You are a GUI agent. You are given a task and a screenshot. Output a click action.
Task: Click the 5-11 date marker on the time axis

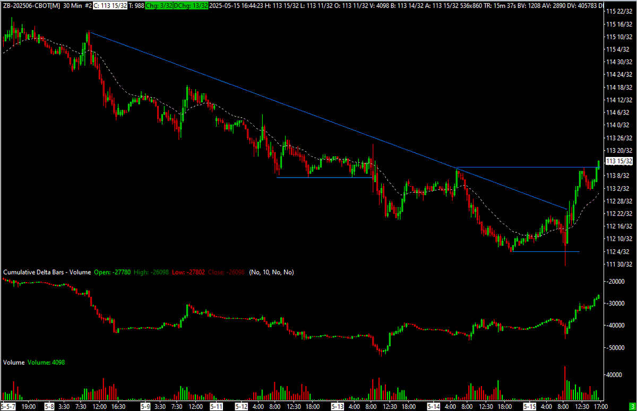pos(216,407)
